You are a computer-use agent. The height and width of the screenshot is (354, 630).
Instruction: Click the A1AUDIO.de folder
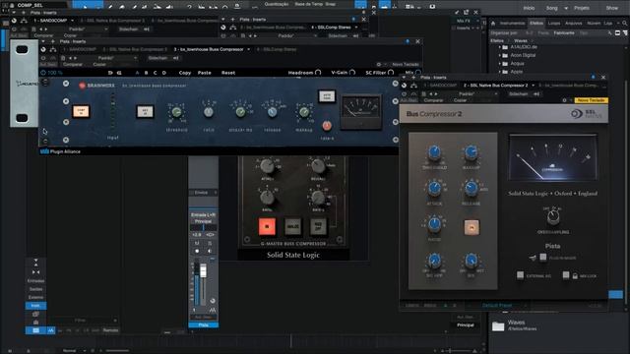coord(523,47)
